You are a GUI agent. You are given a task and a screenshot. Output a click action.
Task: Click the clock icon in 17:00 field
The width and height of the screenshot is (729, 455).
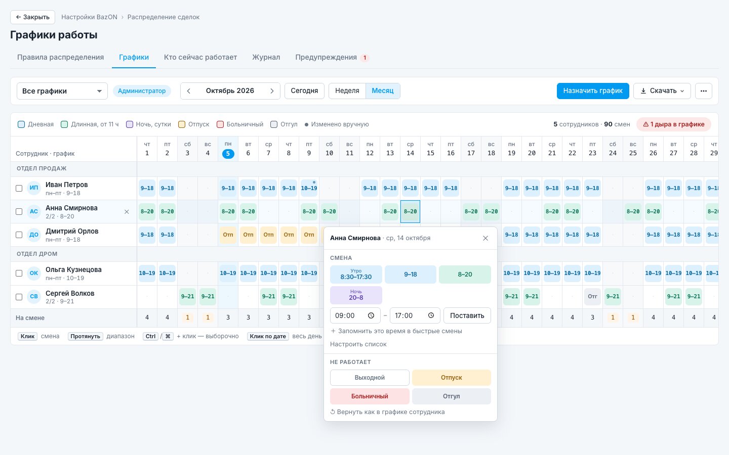coord(431,315)
